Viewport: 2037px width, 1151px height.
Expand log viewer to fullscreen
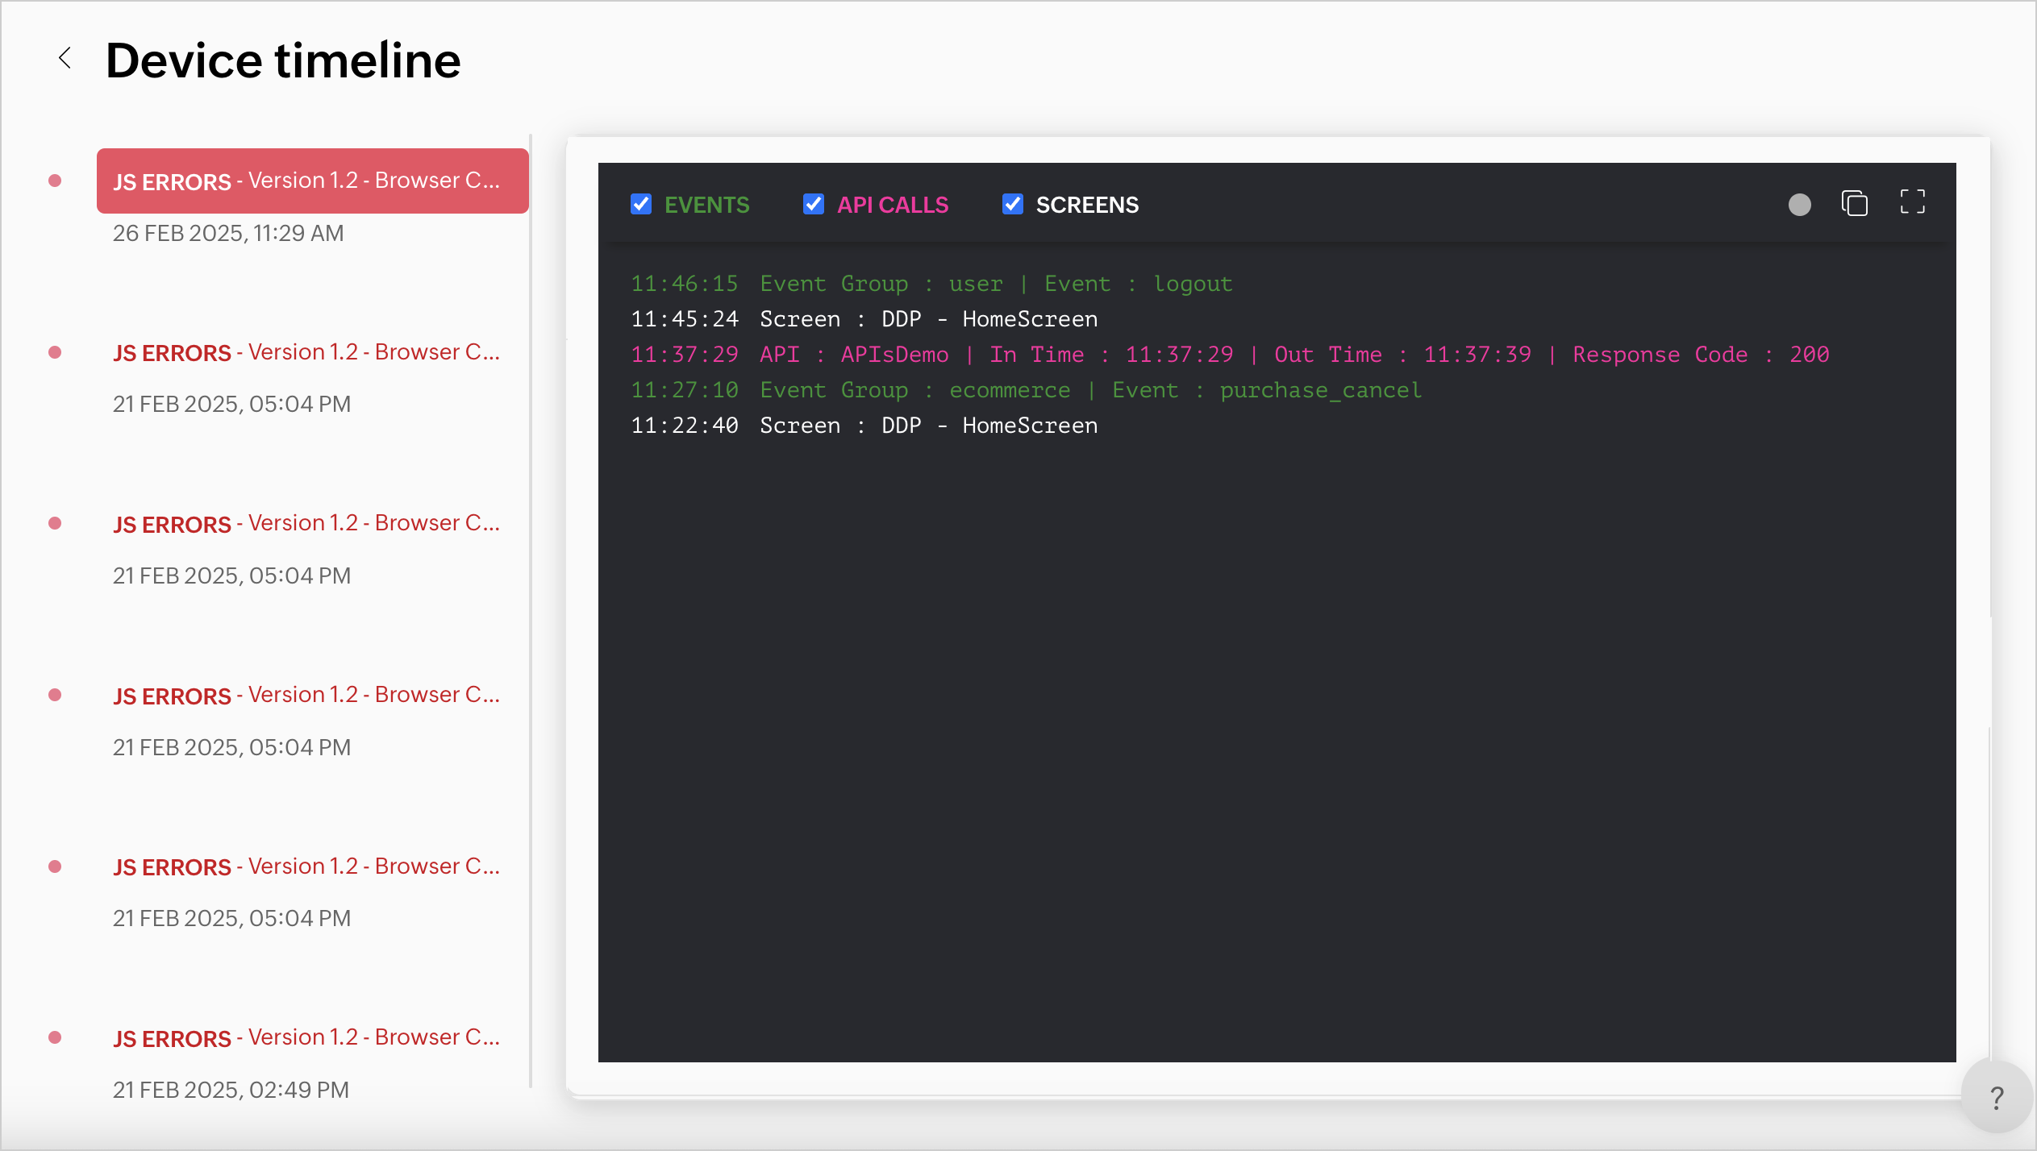(x=1912, y=202)
